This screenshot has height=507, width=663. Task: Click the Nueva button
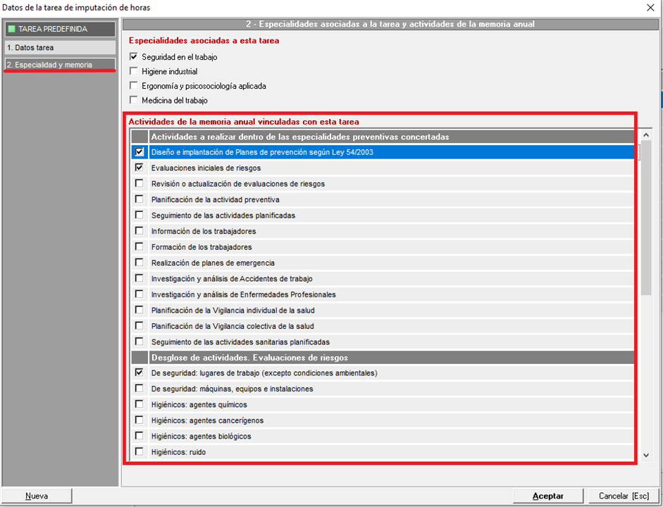[37, 496]
